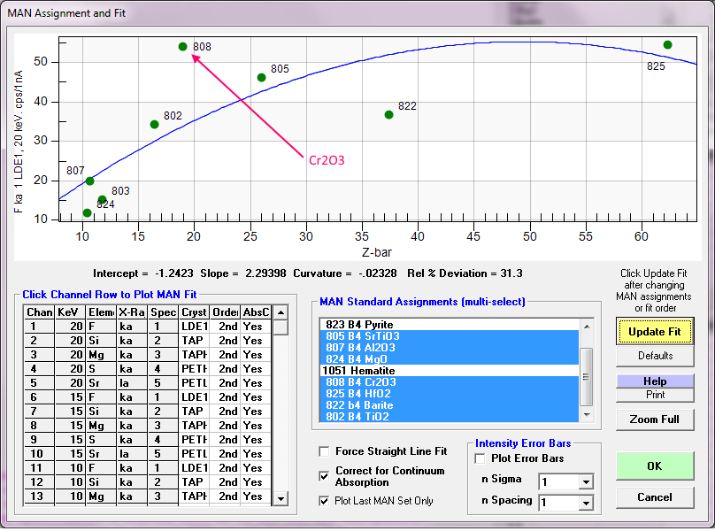The image size is (715, 531).
Task: Open Help for MAN fitting
Action: click(655, 381)
